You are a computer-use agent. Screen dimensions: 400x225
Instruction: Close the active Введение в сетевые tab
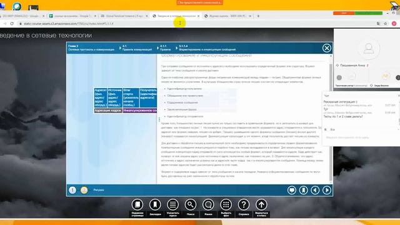[x=199, y=16]
